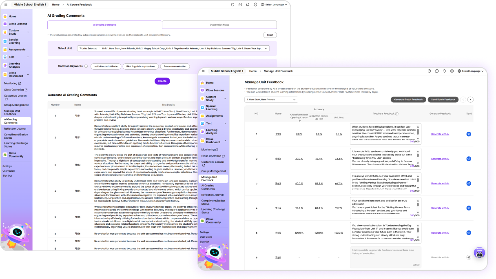
Task: Click Sign Out in Manage Unit Feedback sidebar
Action: pyautogui.click(x=204, y=241)
